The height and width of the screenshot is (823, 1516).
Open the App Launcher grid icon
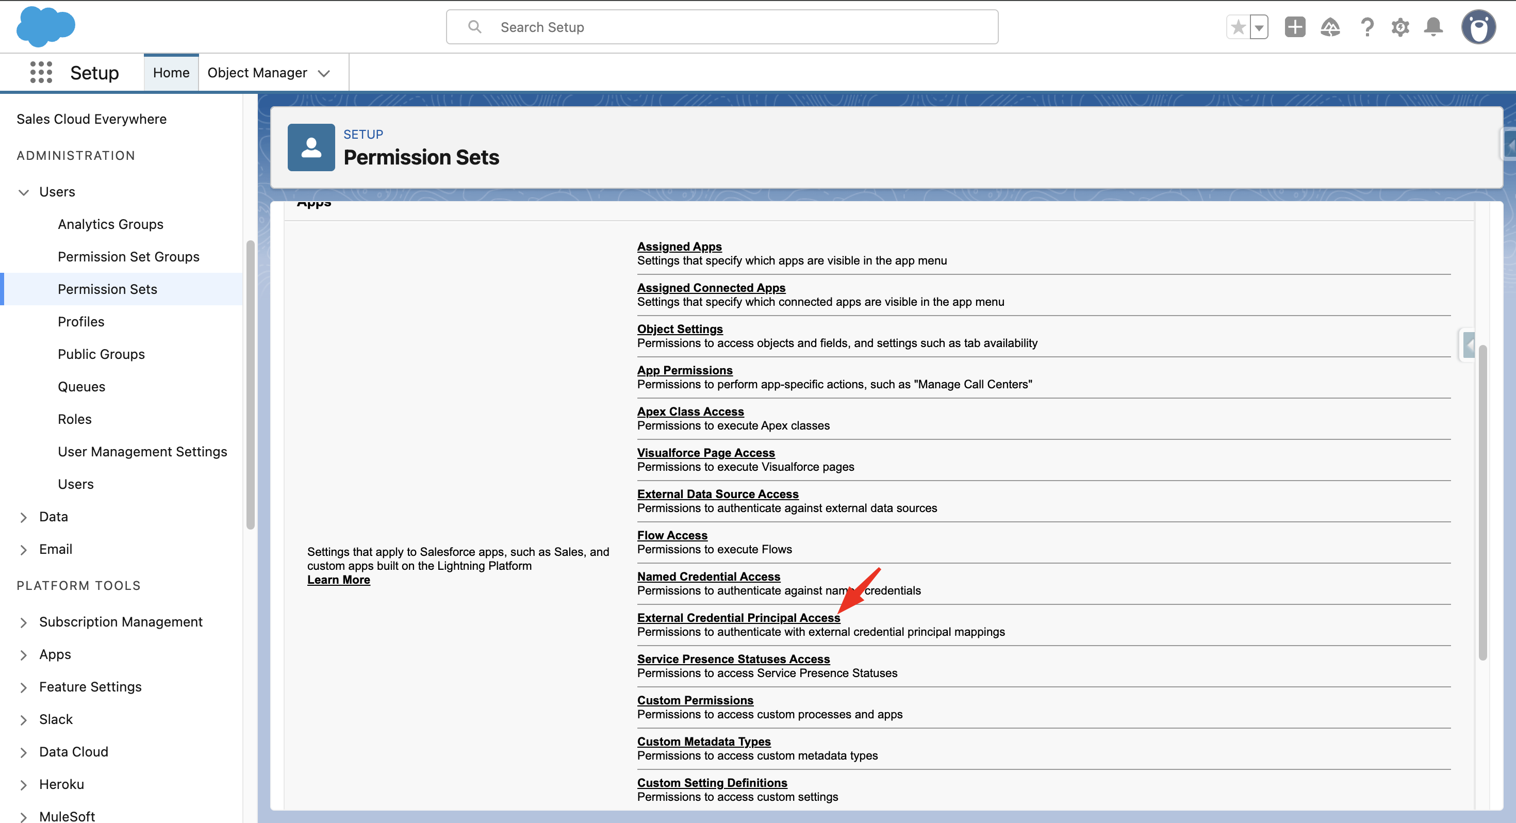(x=41, y=72)
